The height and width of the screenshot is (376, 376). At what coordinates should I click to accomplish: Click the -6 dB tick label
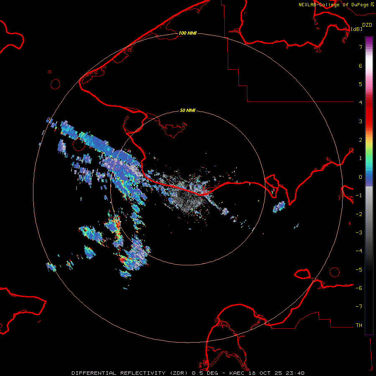[359, 288]
